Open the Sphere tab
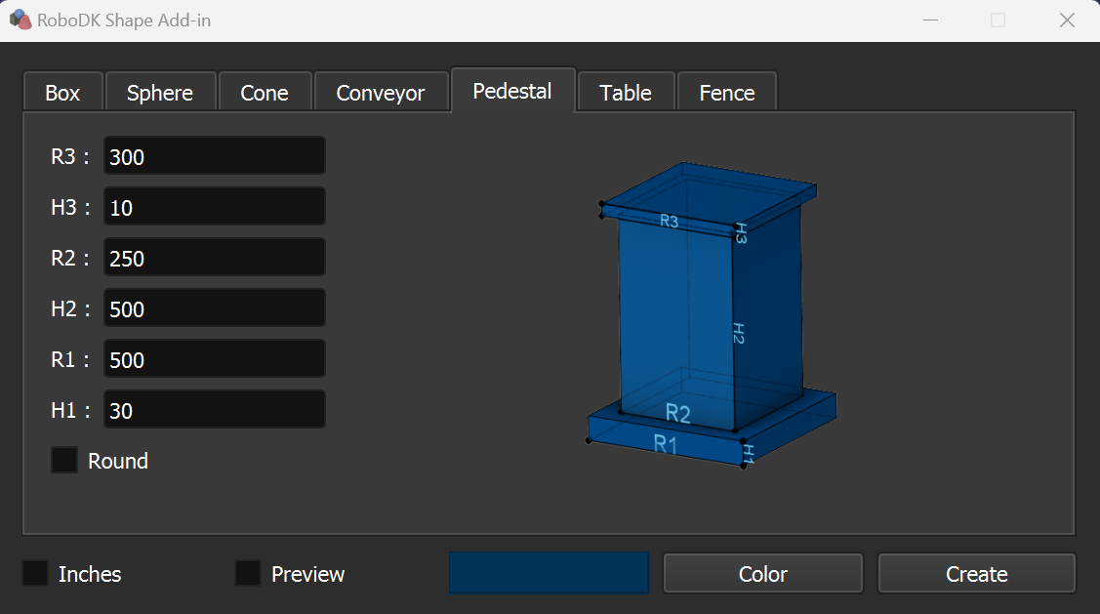The width and height of the screenshot is (1100, 614). click(160, 93)
